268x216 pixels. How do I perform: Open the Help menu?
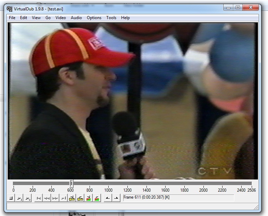click(125, 18)
